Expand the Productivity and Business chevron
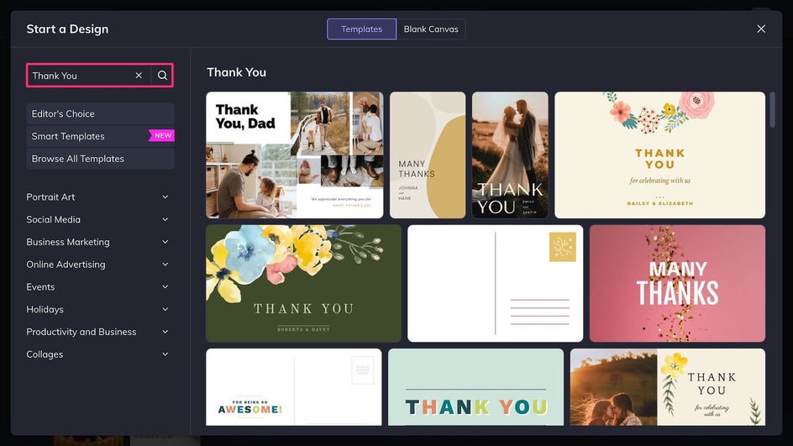Screen dimensions: 793x446 [165, 332]
